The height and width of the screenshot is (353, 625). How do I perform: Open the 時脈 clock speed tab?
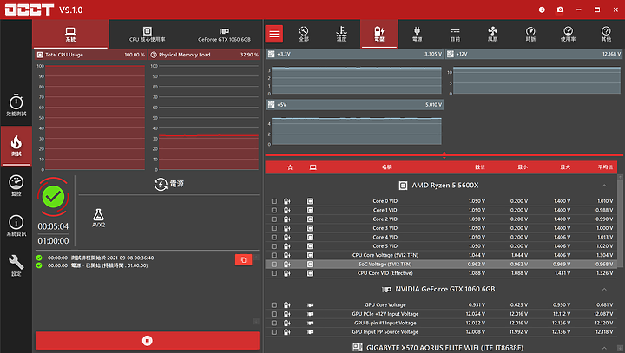pos(530,34)
